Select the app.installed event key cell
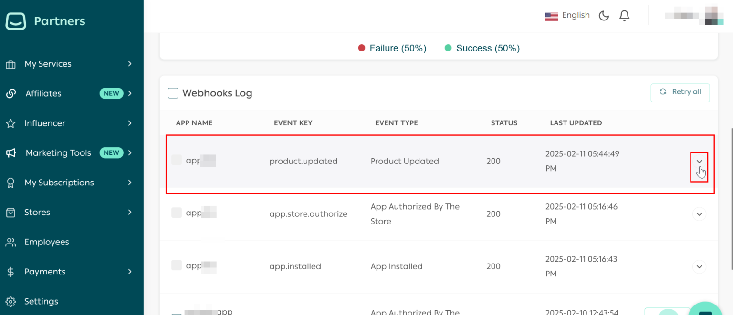733x315 pixels. click(x=295, y=266)
